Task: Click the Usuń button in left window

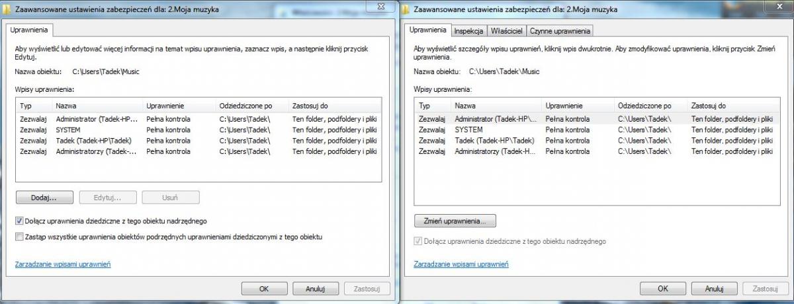Action: (x=171, y=198)
